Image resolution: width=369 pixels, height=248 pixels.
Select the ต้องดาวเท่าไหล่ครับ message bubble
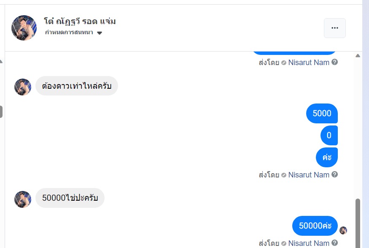pyautogui.click(x=76, y=85)
